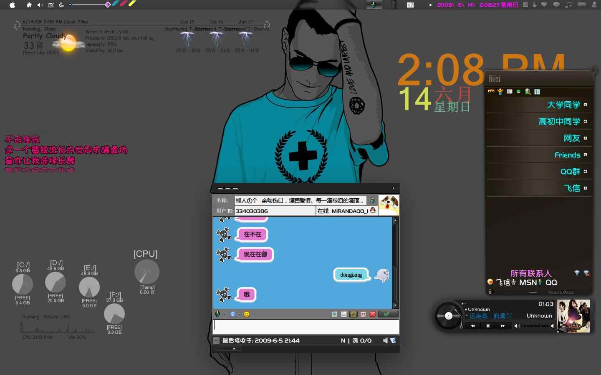Refresh the weather widget with left arrow icon
The width and height of the screenshot is (601, 375).
point(17,25)
